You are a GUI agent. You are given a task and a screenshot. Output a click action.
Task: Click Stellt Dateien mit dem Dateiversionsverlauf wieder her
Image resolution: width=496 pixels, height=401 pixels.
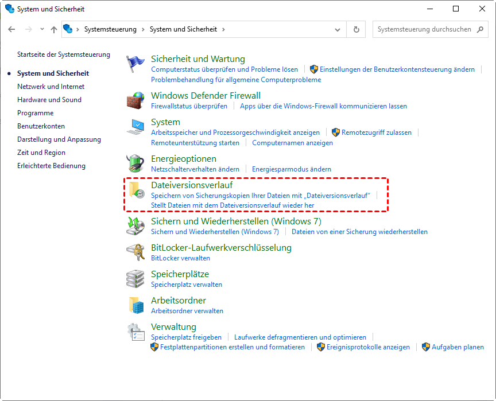point(232,205)
